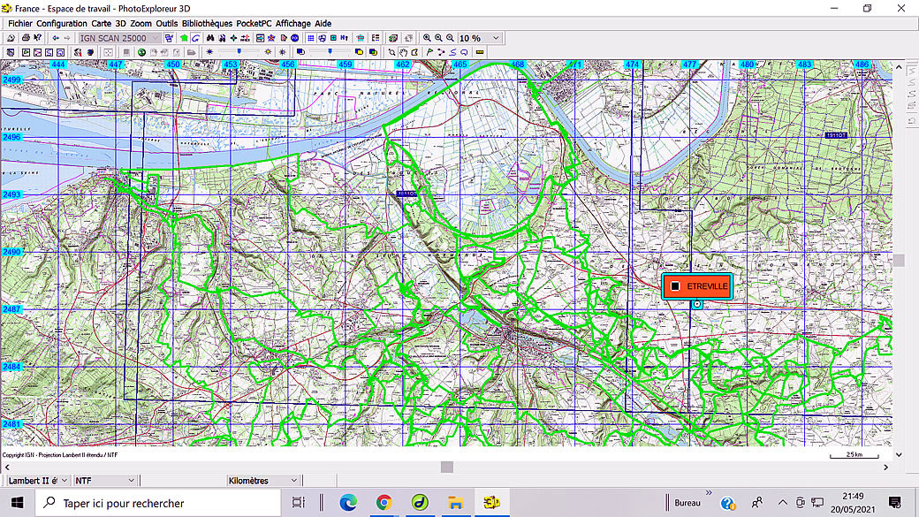Open the Fichier menu
The image size is (919, 517).
(x=20, y=24)
